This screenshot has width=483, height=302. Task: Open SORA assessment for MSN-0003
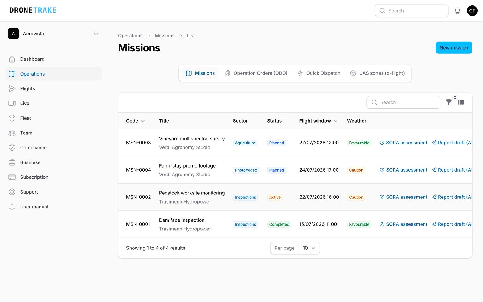[403, 143]
